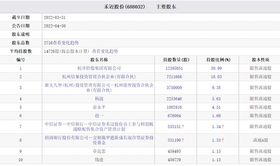Click holding ratio 5.63
The width and height of the screenshot is (280, 166).
pos(216,99)
